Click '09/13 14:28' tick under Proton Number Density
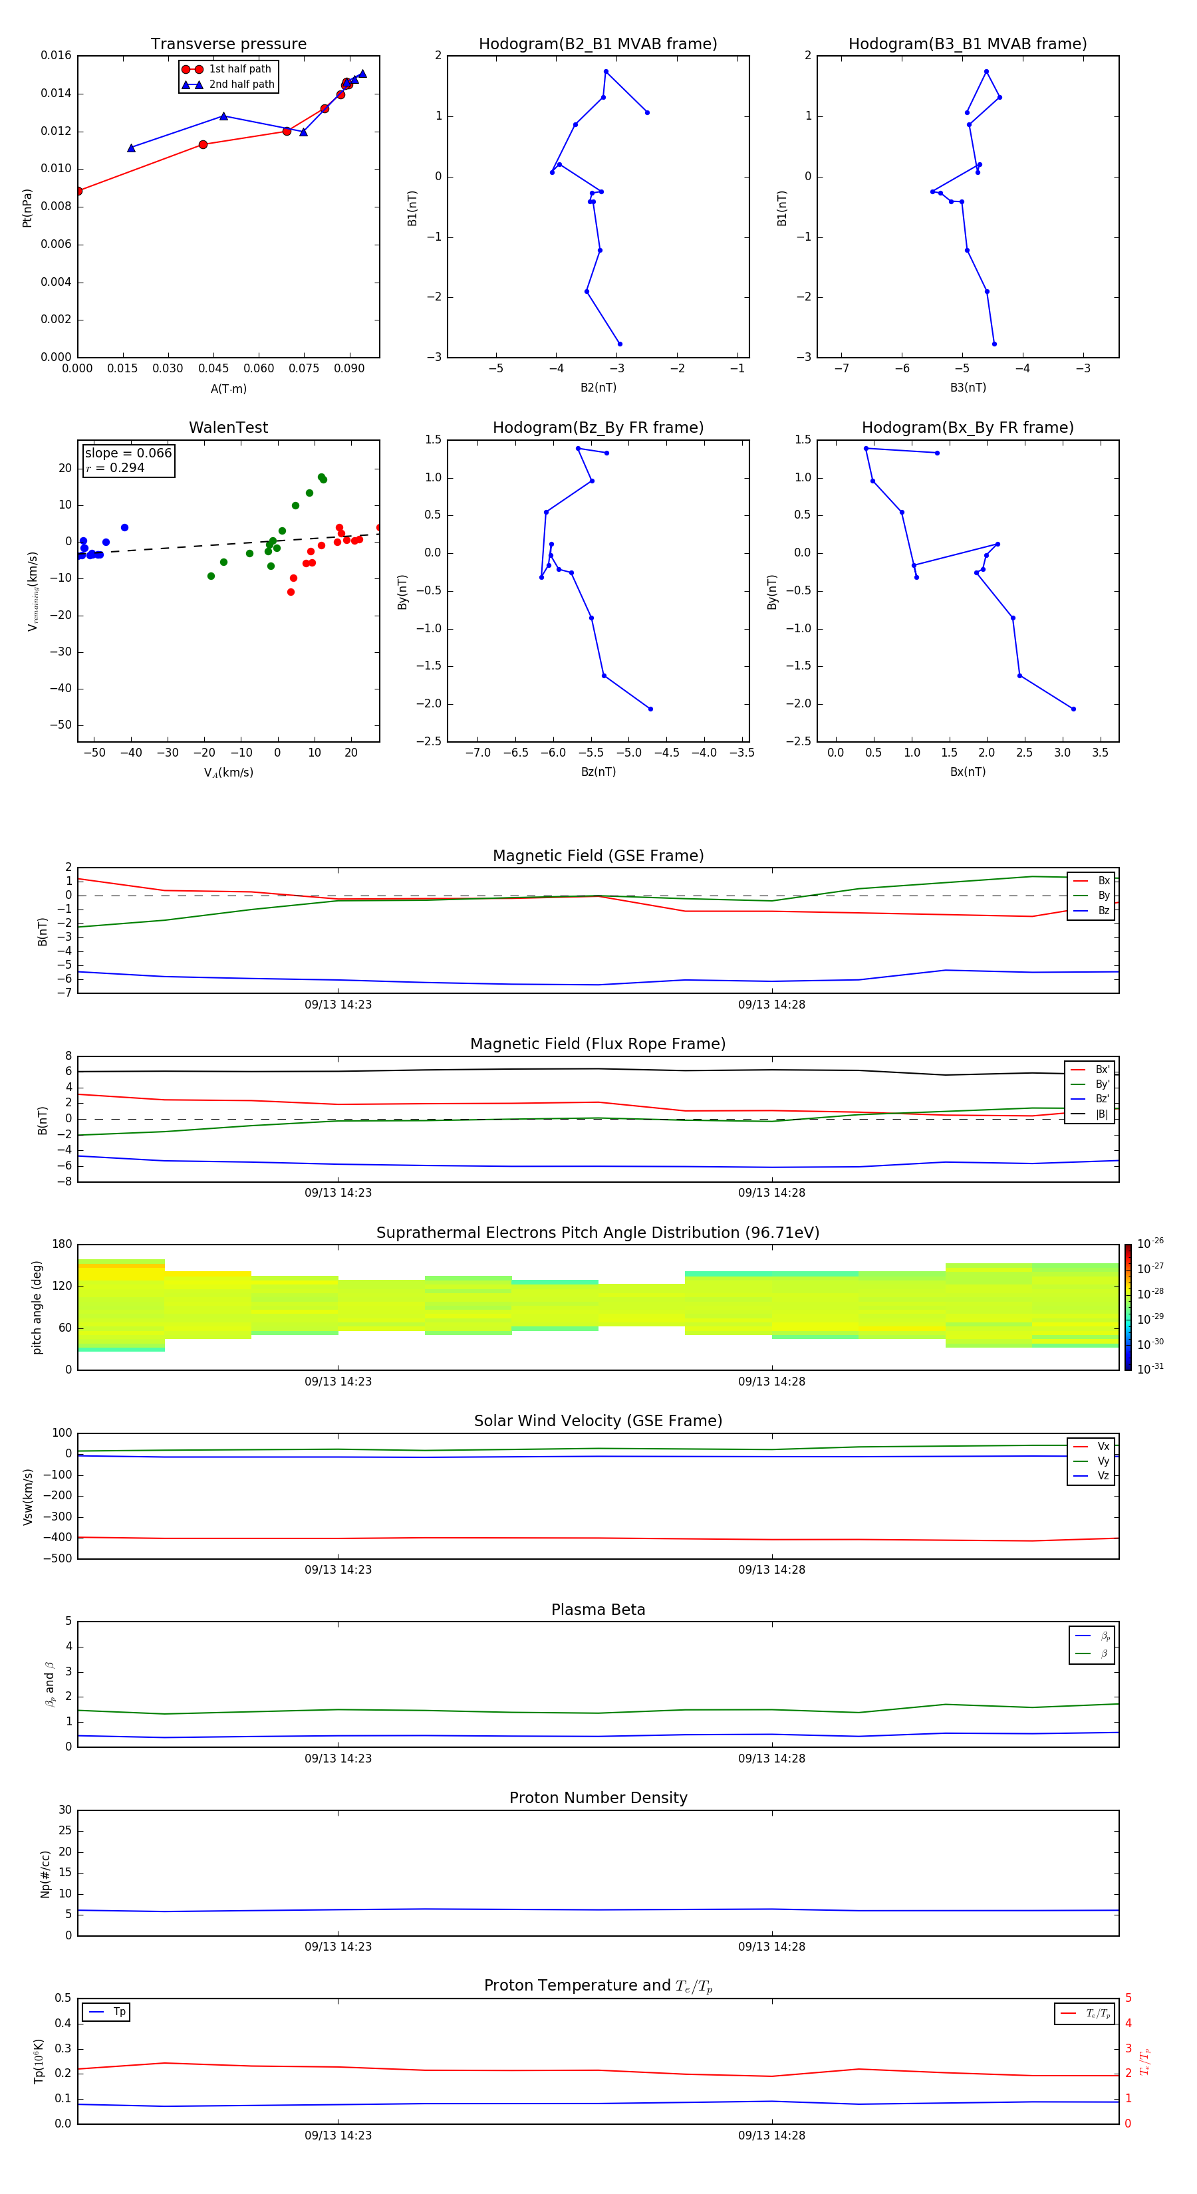Screen dimensions: 1197x2194 pos(772,1947)
